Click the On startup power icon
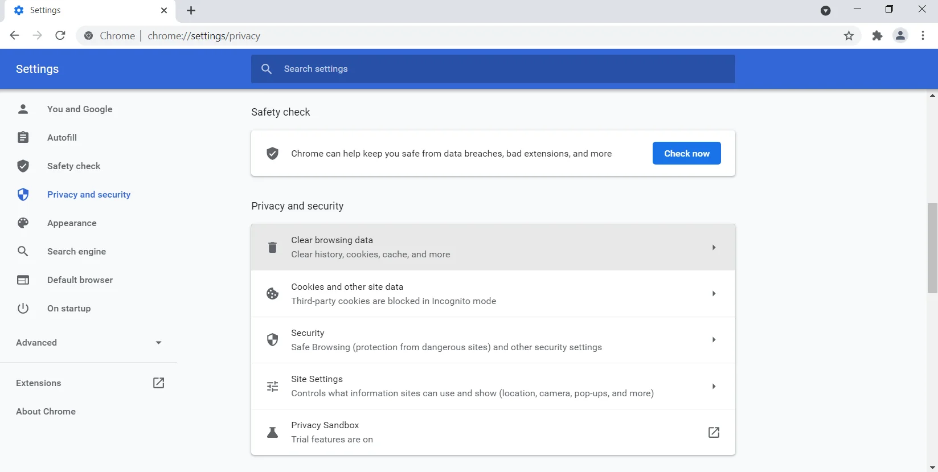 [23, 308]
